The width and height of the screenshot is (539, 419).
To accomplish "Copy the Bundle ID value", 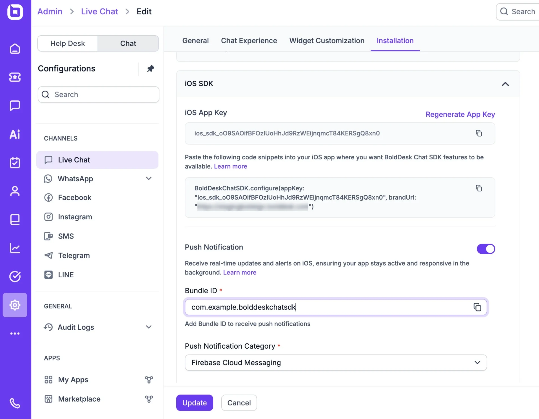I will click(477, 307).
